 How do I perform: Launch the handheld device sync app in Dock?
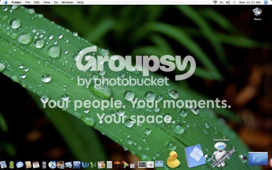[x=3, y=165]
